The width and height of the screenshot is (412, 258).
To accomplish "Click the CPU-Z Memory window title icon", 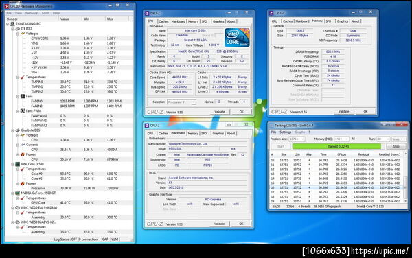I will [x=271, y=13].
